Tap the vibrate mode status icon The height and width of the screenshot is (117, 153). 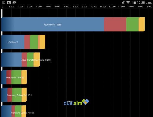click(123, 2)
